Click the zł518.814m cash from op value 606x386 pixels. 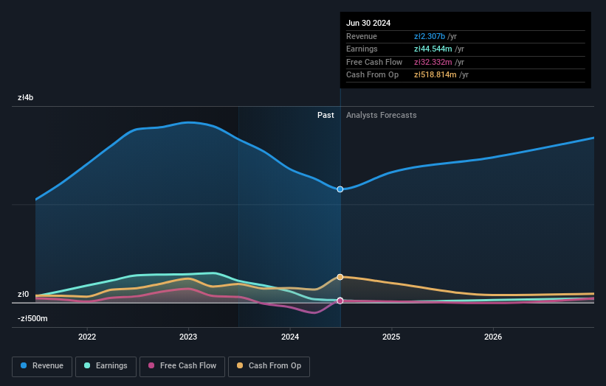435,75
